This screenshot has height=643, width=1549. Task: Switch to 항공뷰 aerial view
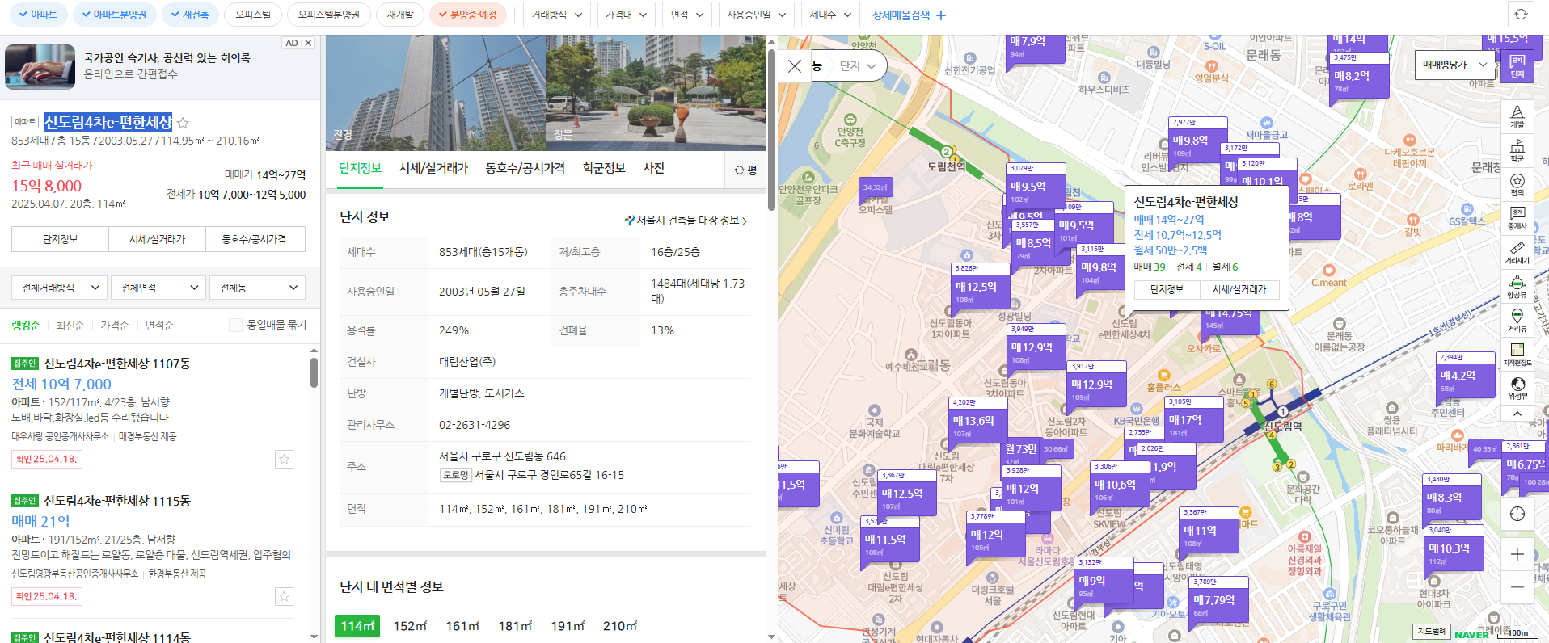coord(1517,287)
